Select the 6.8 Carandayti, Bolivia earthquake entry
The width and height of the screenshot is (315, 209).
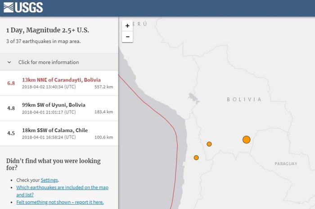58,83
